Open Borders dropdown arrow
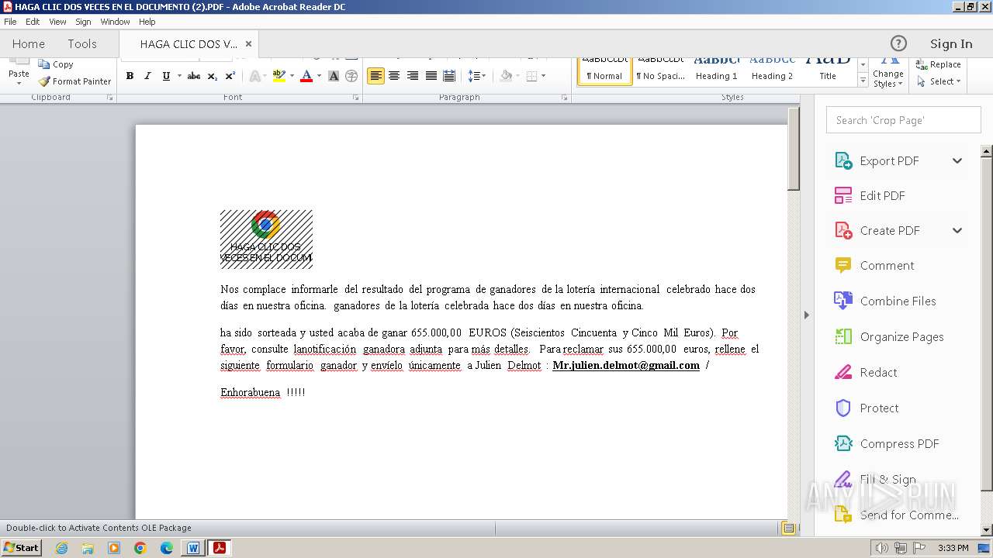Screen dimensions: 993x558 pyautogui.click(x=543, y=76)
